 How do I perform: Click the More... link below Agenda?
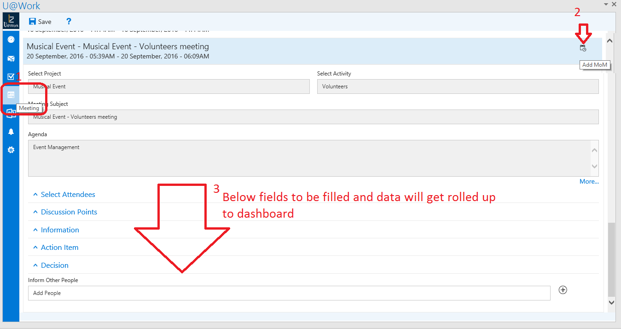coord(589,182)
